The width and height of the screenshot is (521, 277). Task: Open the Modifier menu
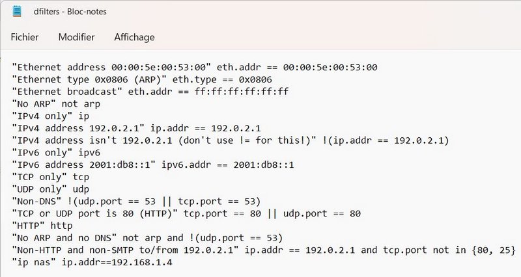[x=76, y=37]
